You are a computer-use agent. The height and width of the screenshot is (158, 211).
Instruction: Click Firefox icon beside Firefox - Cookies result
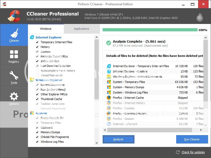(109, 108)
